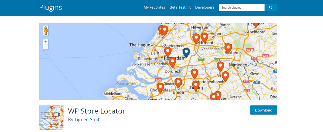Screen dimensions: 323x132
Task: Click the orange marker on Roosendaal
Action: [x=160, y=88]
